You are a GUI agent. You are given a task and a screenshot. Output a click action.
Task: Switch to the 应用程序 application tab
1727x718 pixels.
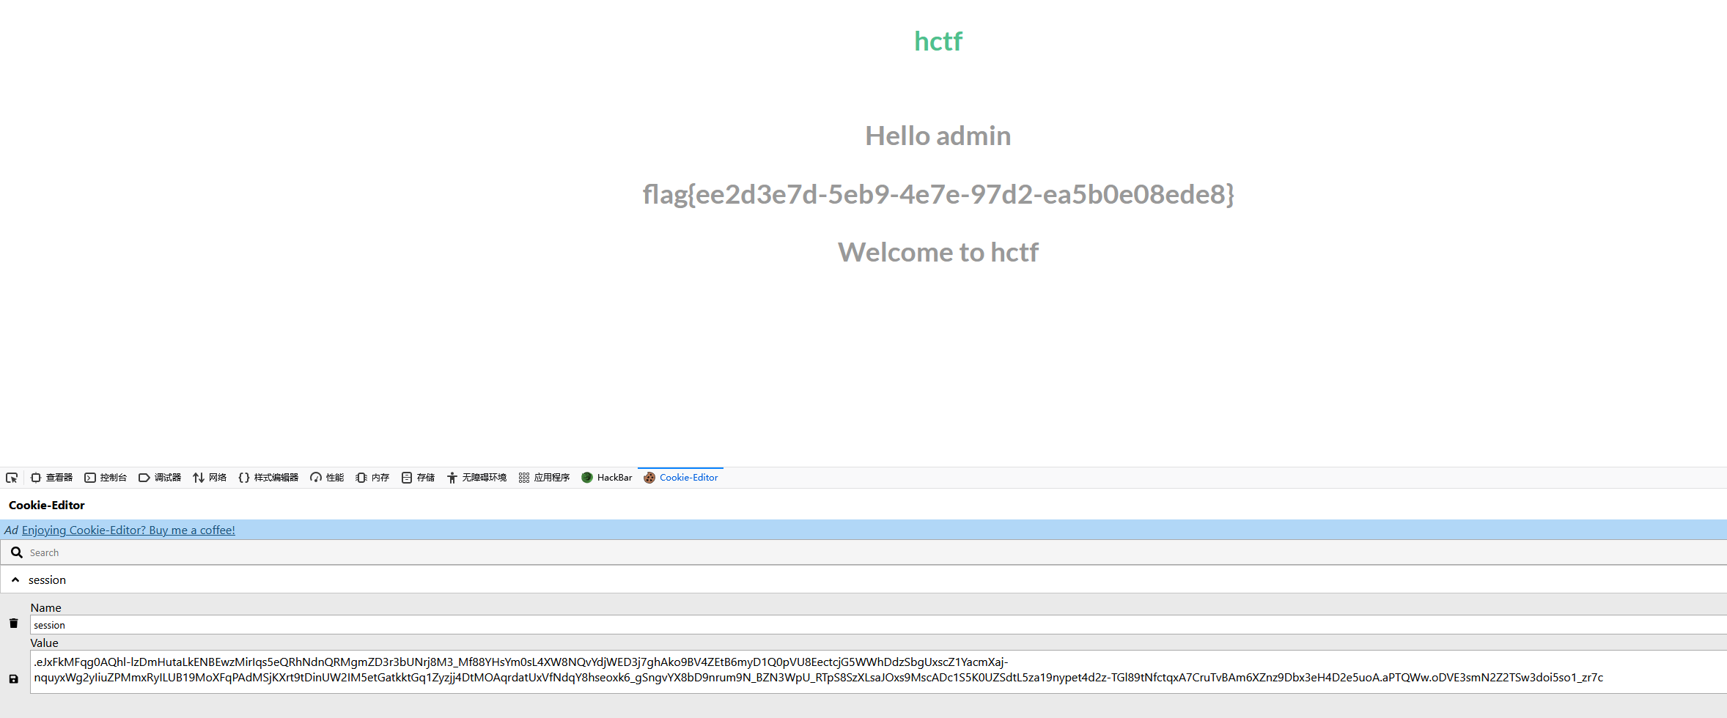(x=544, y=478)
